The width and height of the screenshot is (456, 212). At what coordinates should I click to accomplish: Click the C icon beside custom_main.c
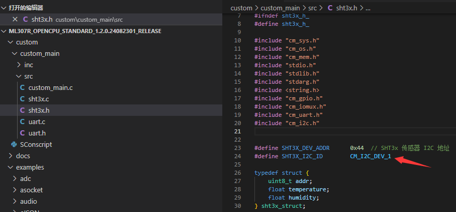coord(22,87)
